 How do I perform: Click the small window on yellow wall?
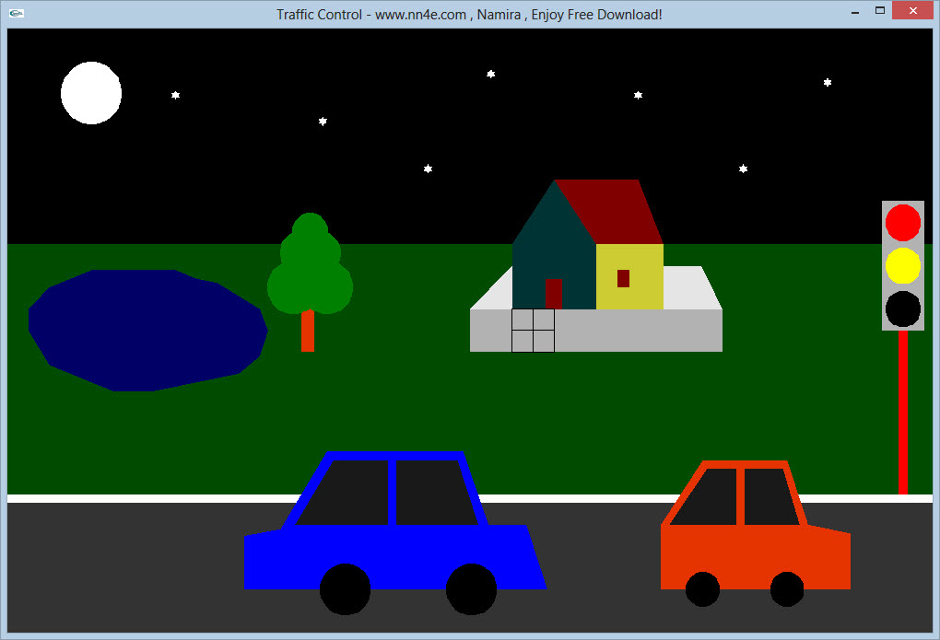(x=623, y=278)
